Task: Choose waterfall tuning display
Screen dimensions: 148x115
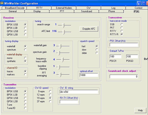Action: click(25, 46)
